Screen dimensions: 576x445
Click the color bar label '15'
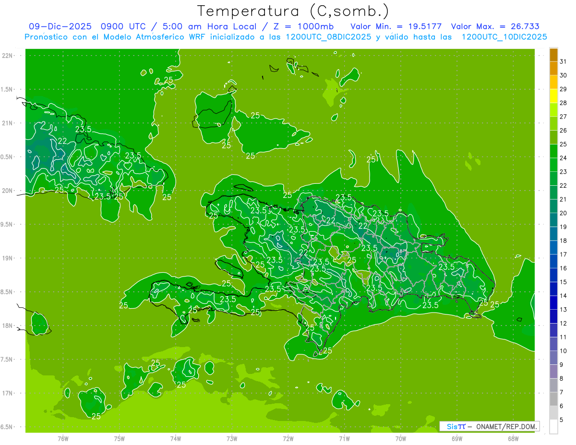(x=564, y=282)
